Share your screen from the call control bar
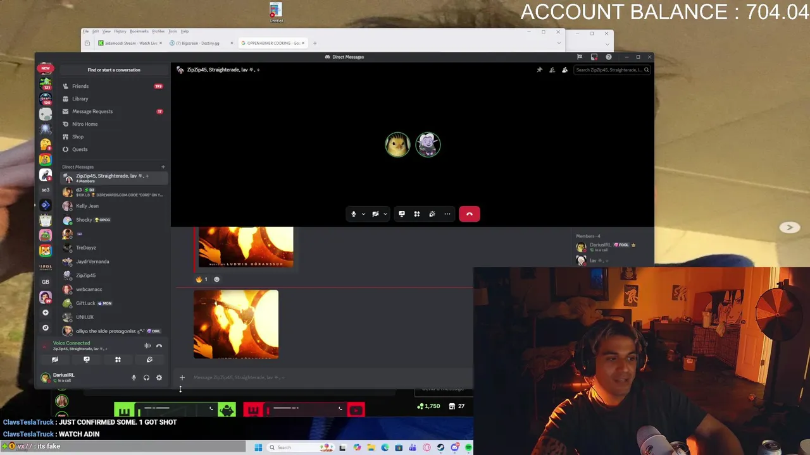Image resolution: width=810 pixels, height=455 pixels. [401, 214]
